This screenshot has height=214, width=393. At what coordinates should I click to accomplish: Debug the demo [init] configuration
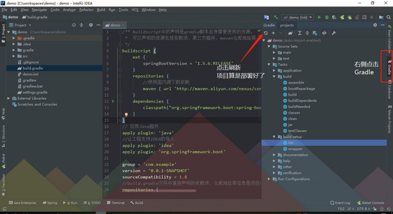coord(327,17)
